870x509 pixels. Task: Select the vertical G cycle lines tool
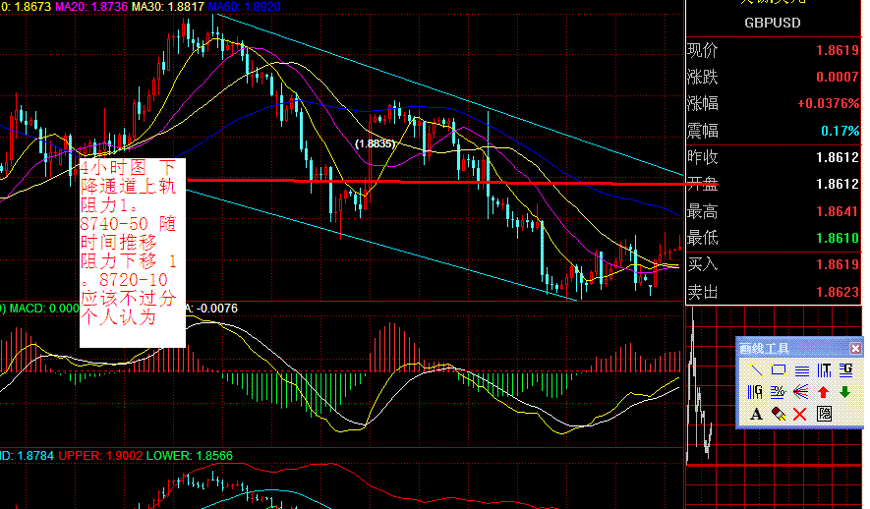pyautogui.click(x=756, y=392)
